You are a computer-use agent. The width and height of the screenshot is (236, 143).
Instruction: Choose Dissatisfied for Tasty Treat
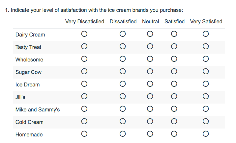point(123,46)
